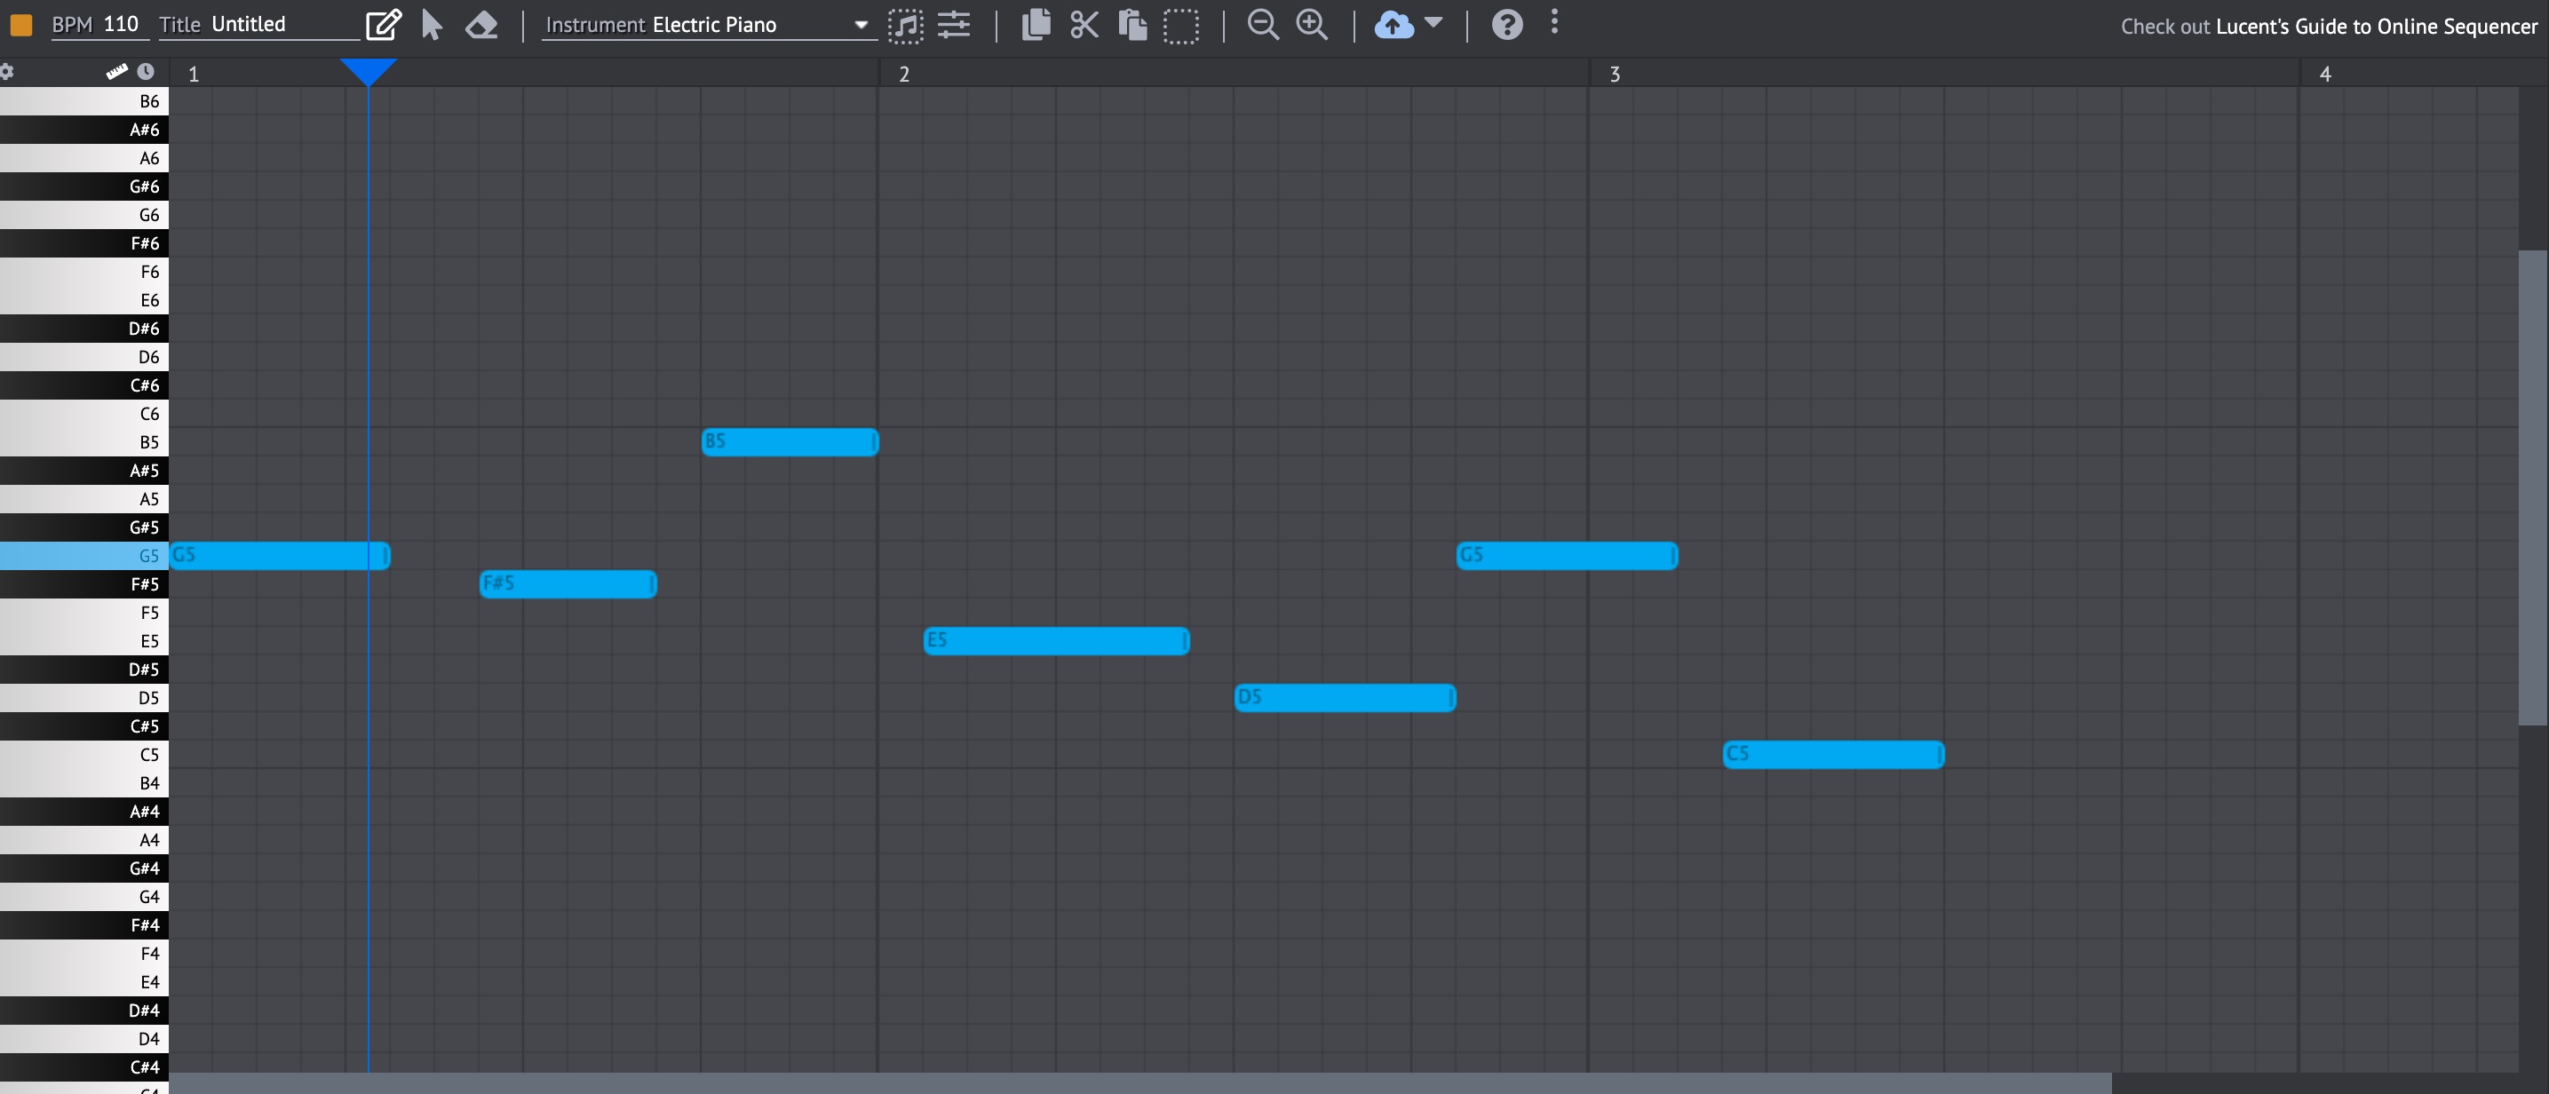The width and height of the screenshot is (2549, 1094).
Task: Zoom out with the minus magnifier
Action: [1263, 25]
